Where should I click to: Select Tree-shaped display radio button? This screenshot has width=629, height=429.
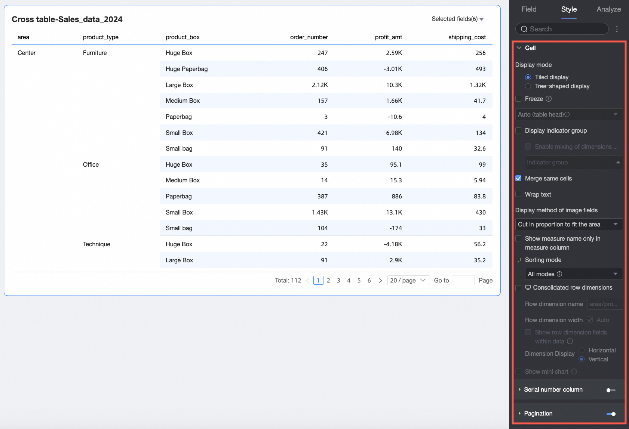point(528,86)
